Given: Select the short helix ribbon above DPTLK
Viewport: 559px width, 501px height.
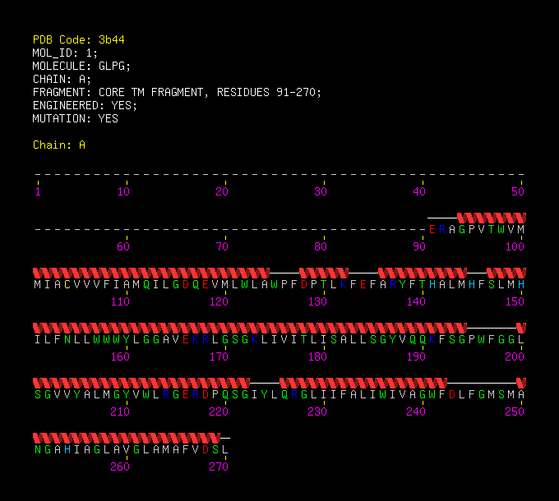Looking at the screenshot, I should 324,273.
